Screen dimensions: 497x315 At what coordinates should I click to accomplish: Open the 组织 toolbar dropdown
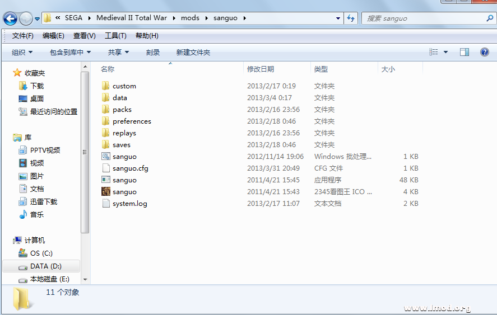click(x=22, y=52)
